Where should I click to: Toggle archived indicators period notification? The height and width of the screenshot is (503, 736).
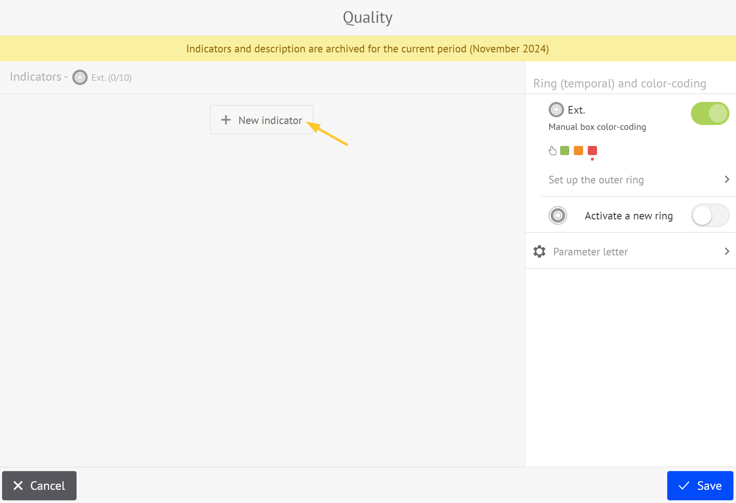pos(367,48)
